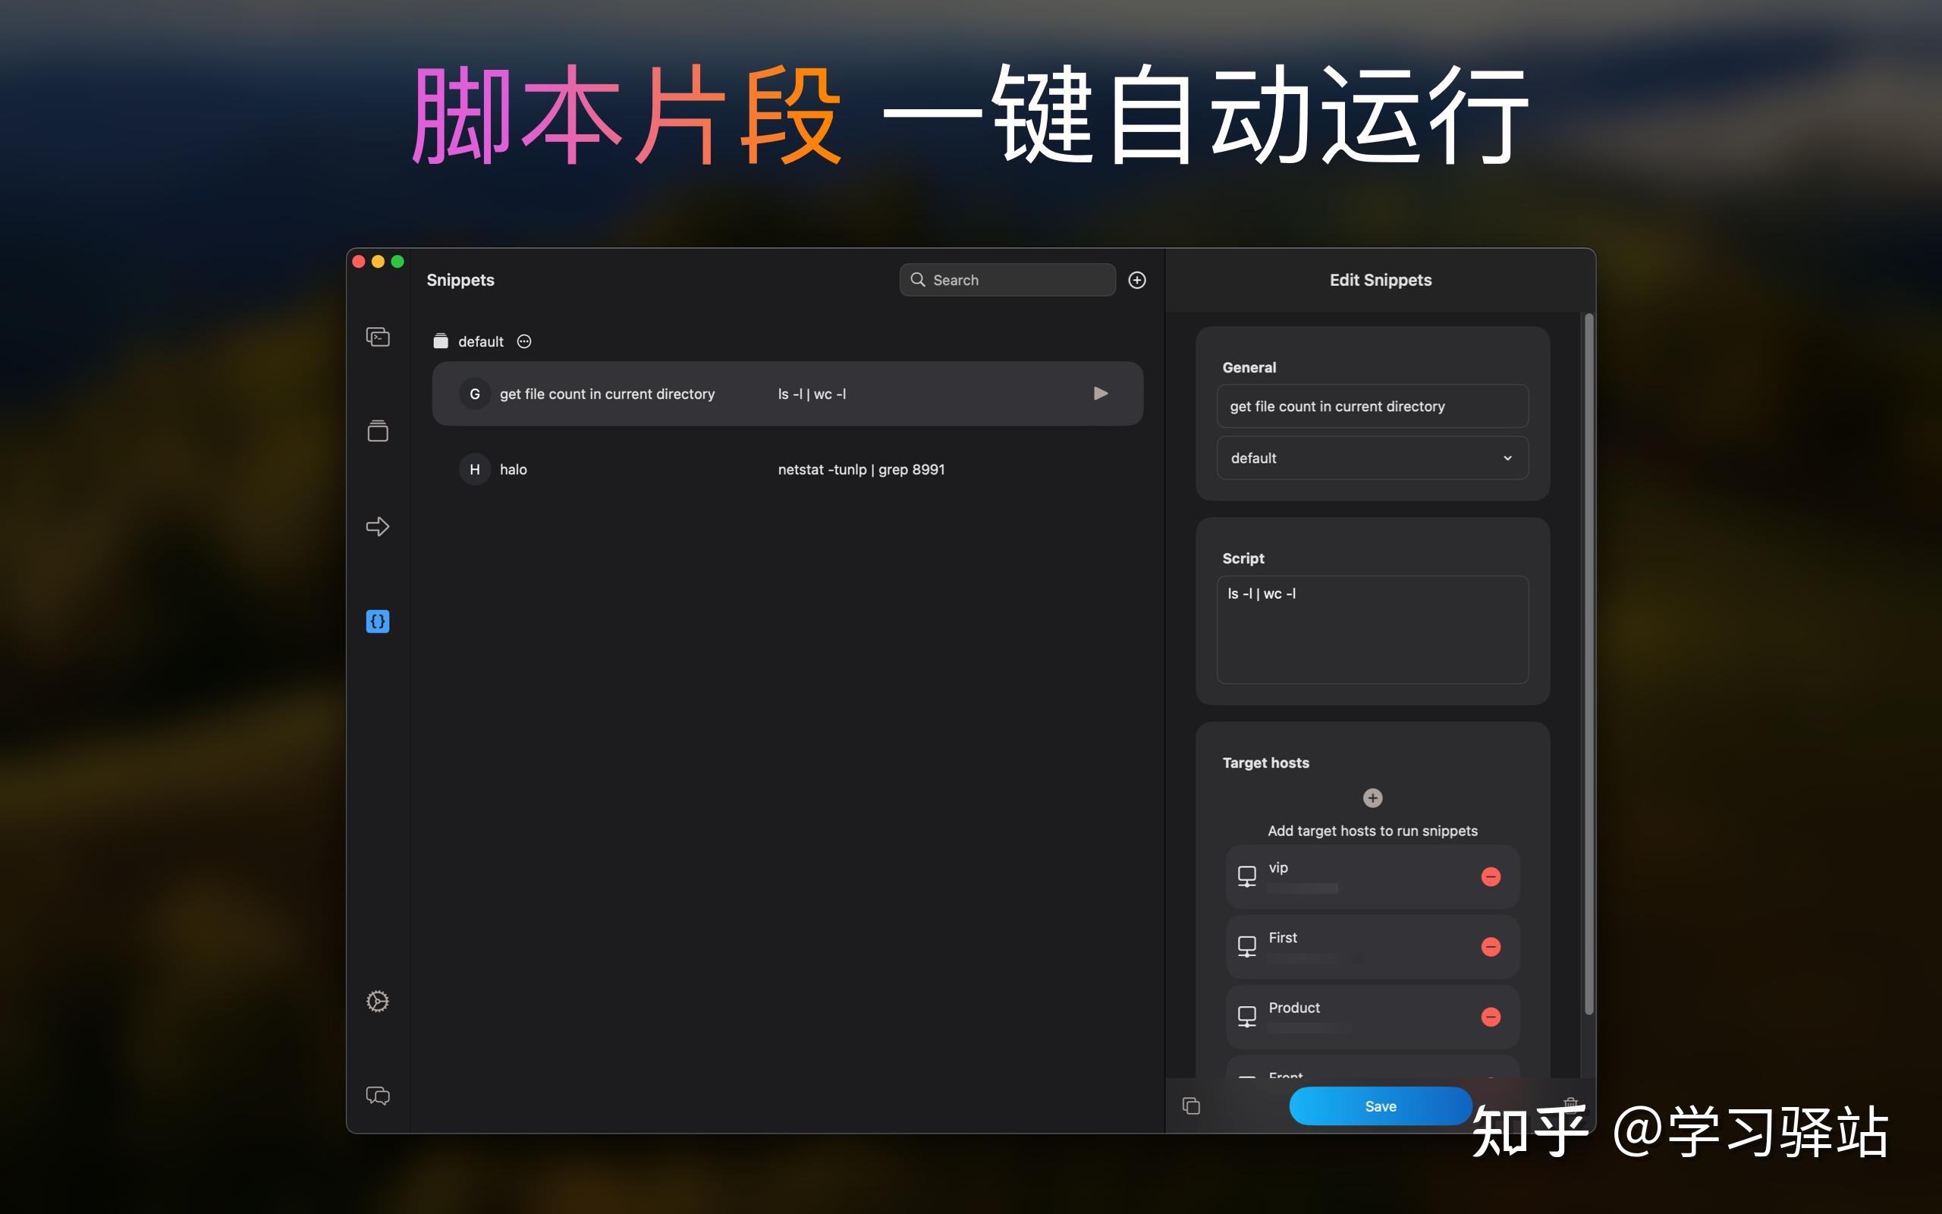Image resolution: width=1942 pixels, height=1214 pixels.
Task: Open the feedback chat icon
Action: tap(377, 1095)
